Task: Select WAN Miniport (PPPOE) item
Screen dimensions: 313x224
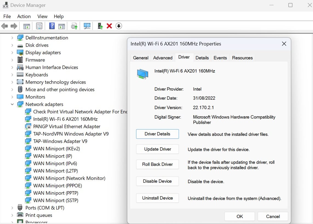Action: (58, 186)
